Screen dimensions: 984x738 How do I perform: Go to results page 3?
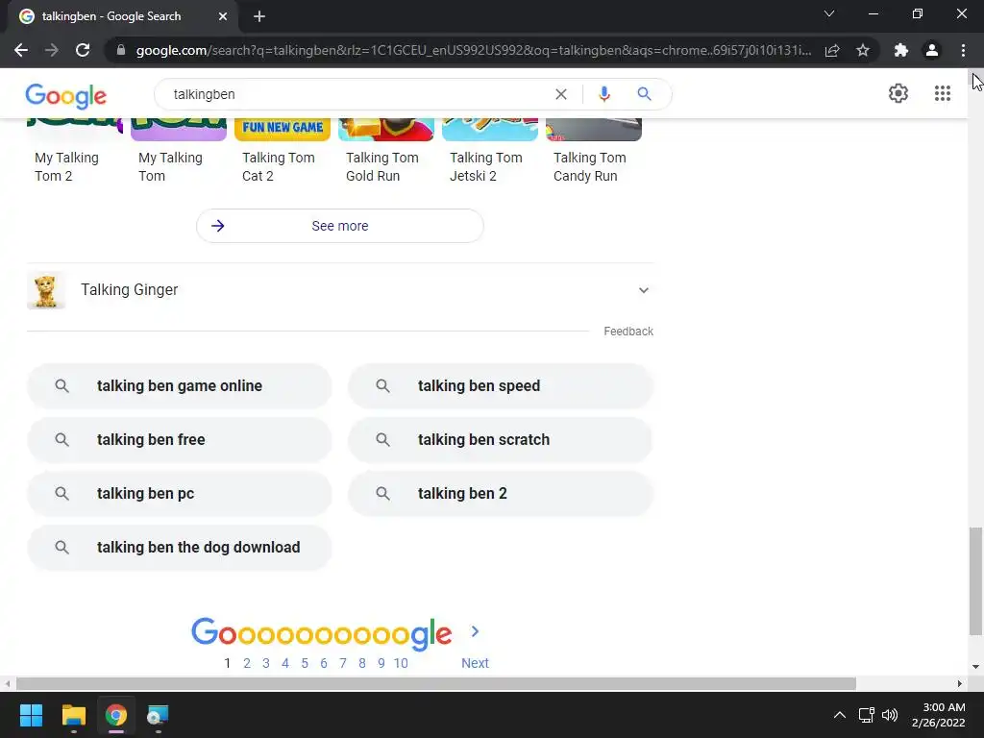pos(266,663)
